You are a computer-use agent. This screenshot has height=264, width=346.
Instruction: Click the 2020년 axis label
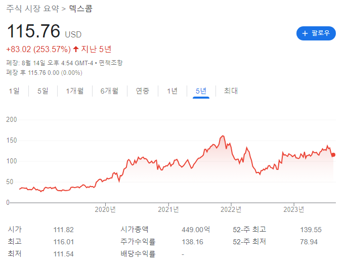coord(105,209)
